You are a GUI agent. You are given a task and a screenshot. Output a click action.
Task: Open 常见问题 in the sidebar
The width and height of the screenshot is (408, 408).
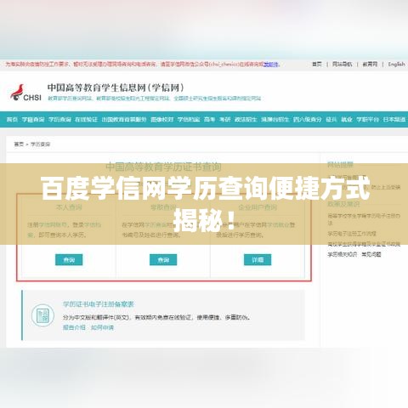pos(371,254)
